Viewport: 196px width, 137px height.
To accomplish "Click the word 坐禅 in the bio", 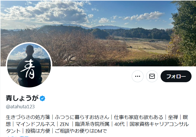I will (173, 117).
